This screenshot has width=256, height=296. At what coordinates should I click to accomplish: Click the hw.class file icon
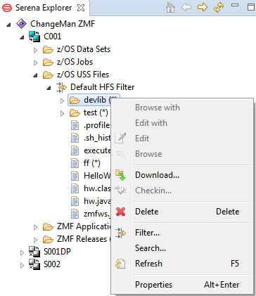[x=75, y=188]
